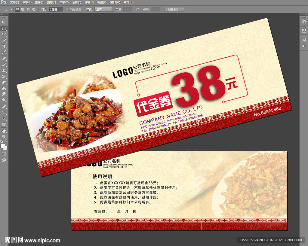
Task: Open the 样式 style dropdown
Action: tap(103, 9)
